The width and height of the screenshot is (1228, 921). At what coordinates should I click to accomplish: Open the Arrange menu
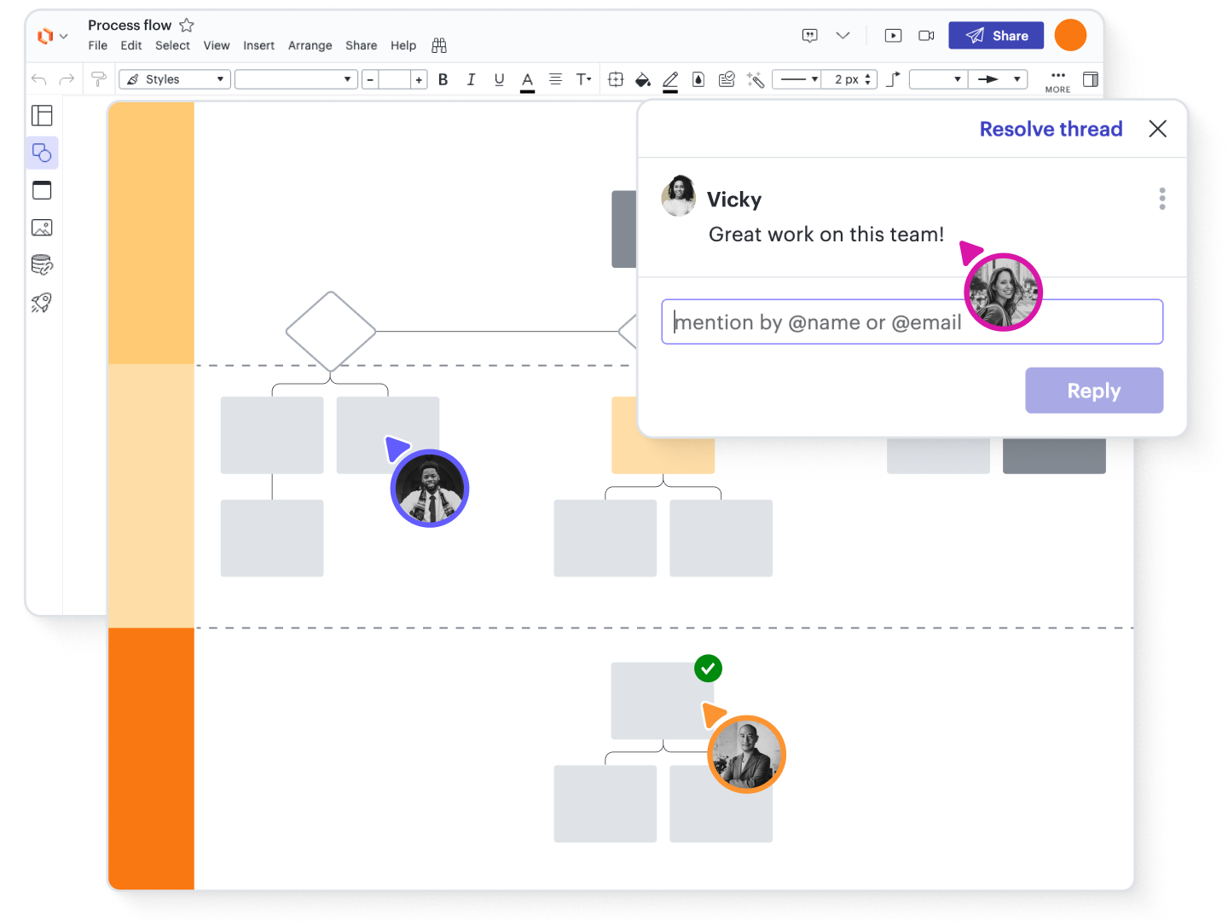point(310,46)
